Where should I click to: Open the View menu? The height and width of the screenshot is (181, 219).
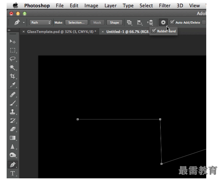tap(195, 6)
